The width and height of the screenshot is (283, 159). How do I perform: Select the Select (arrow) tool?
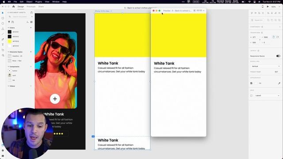coord(3,13)
